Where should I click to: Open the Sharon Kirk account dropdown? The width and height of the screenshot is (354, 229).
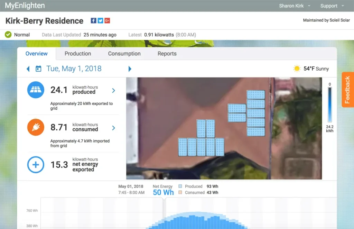(x=295, y=6)
